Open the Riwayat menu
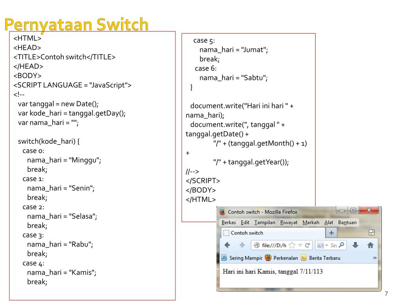 point(289,223)
